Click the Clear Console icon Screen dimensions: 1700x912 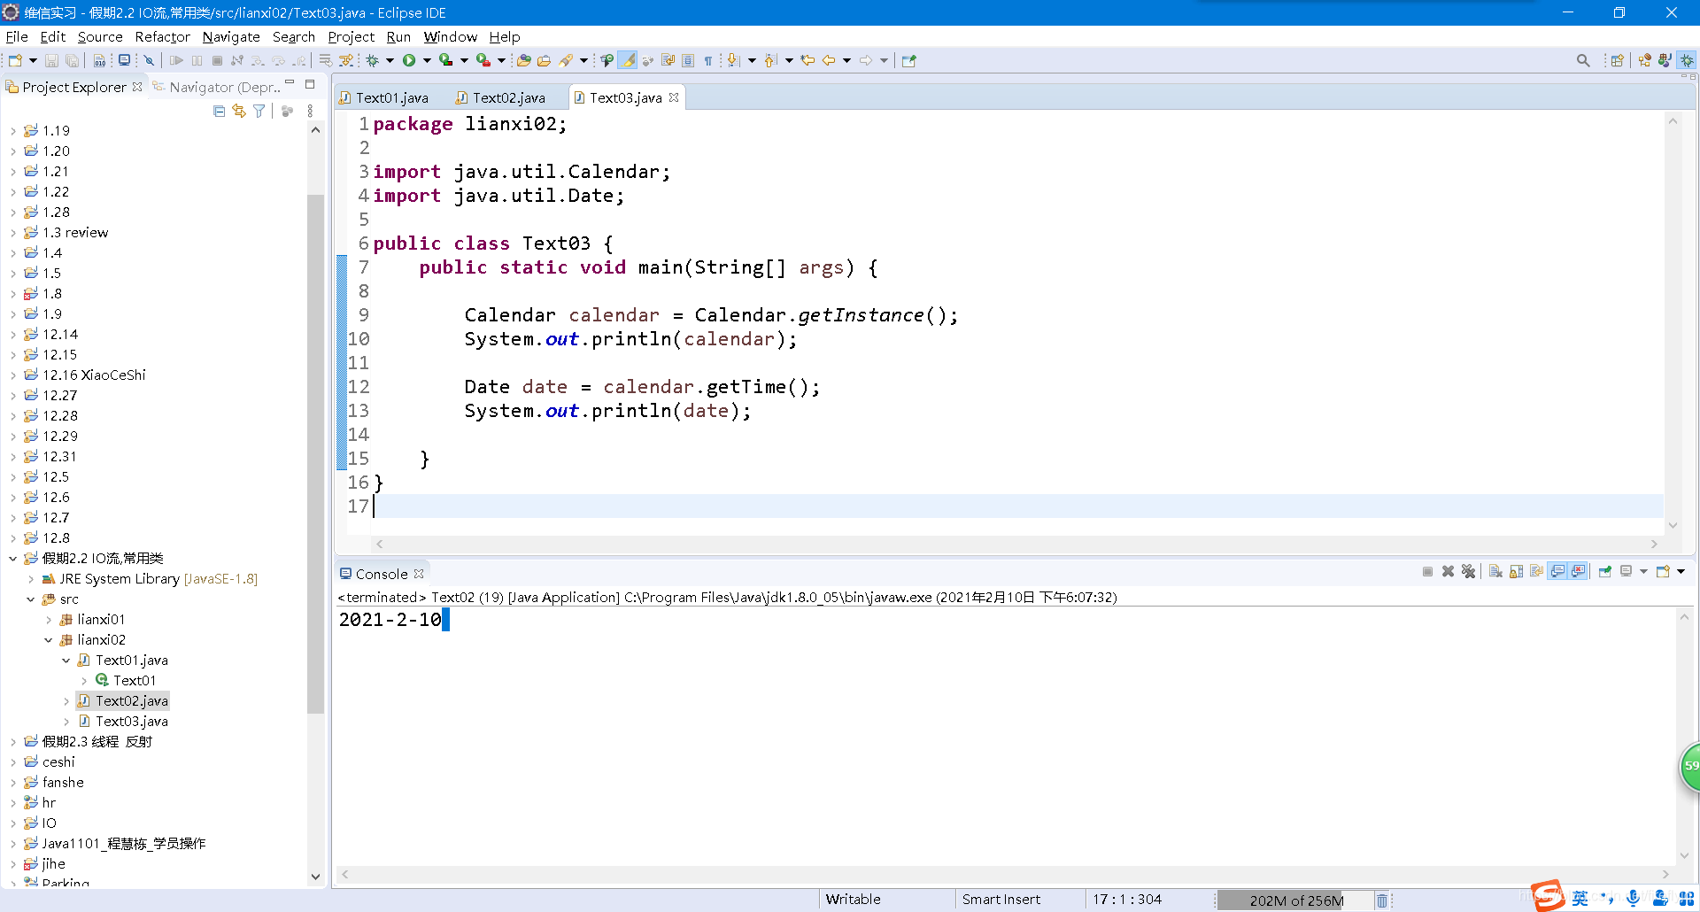pyautogui.click(x=1495, y=571)
